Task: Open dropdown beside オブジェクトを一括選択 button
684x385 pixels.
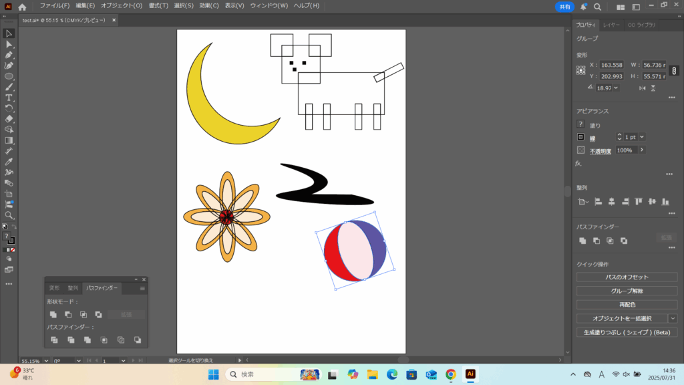Action: coord(672,318)
